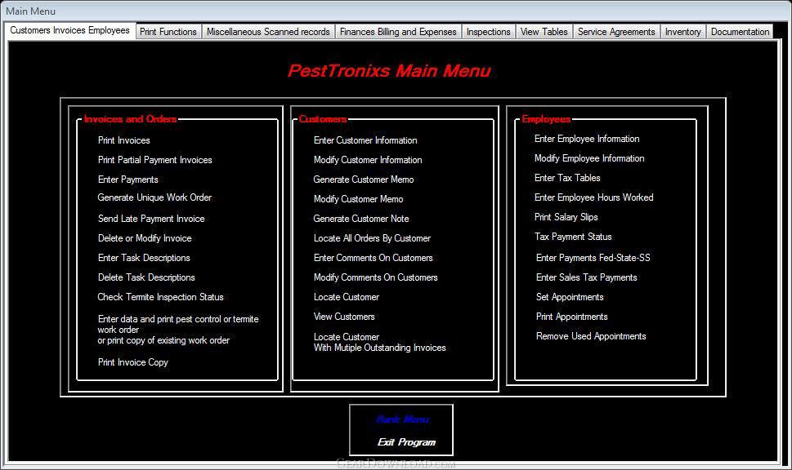The width and height of the screenshot is (792, 470).
Task: Choose Enter Payments option
Action: (128, 180)
